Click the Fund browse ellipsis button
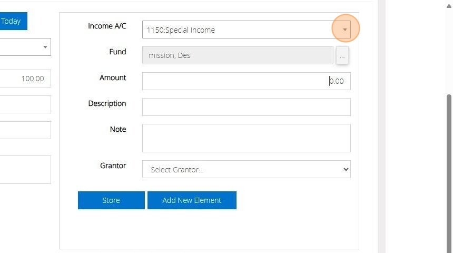Screen dimensions: 453x253 [342, 55]
